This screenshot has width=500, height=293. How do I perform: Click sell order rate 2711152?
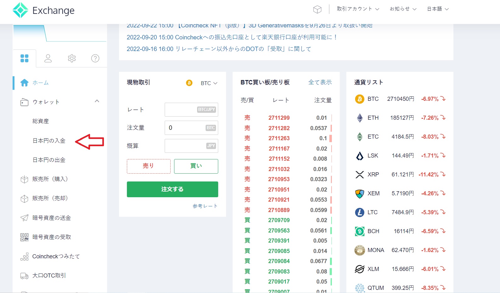tap(279, 159)
